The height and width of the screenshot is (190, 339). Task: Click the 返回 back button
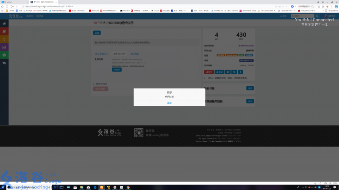[x=97, y=33]
